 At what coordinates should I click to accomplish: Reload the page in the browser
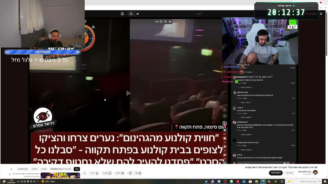click(x=321, y=8)
